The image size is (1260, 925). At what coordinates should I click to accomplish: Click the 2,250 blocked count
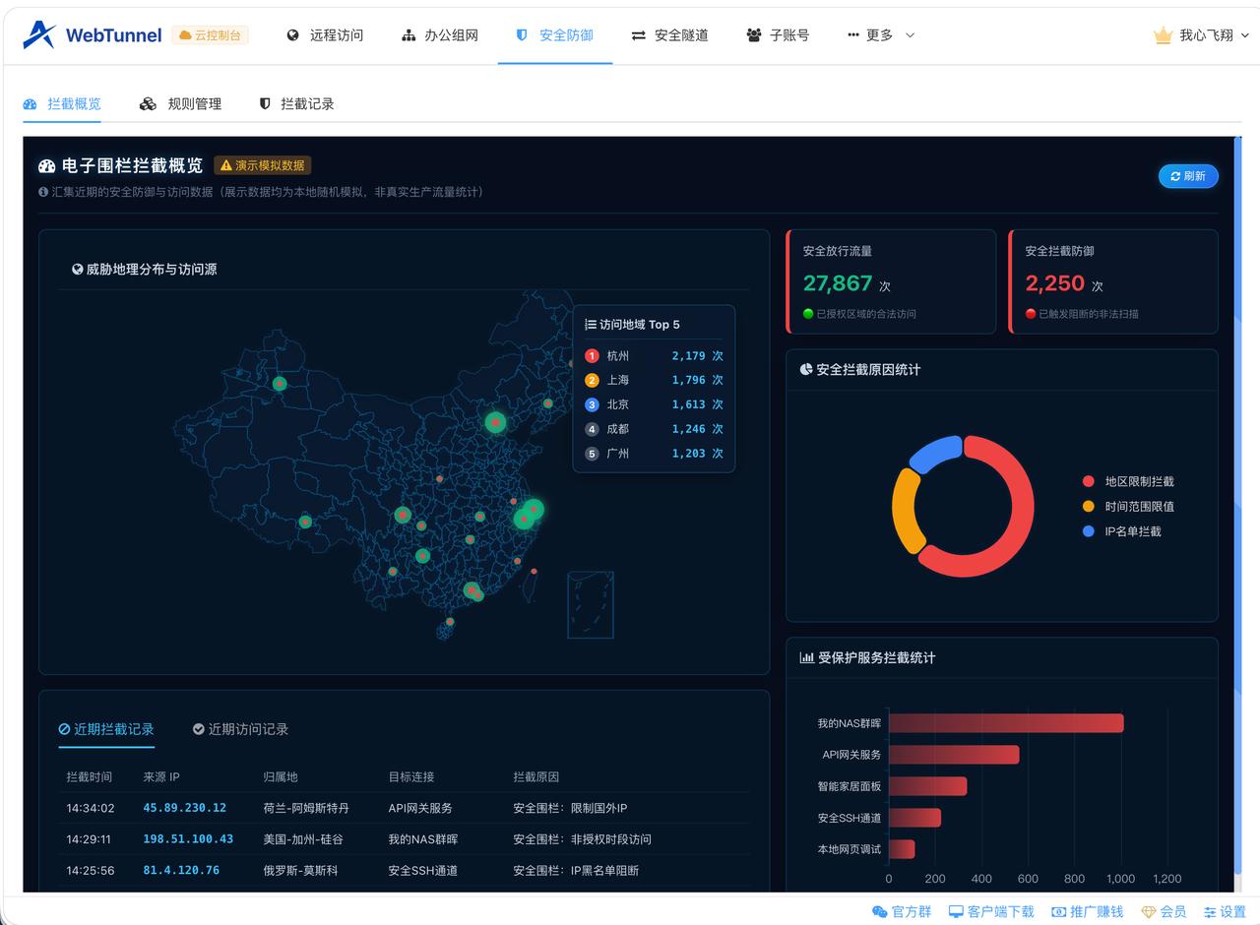pos(1054,283)
